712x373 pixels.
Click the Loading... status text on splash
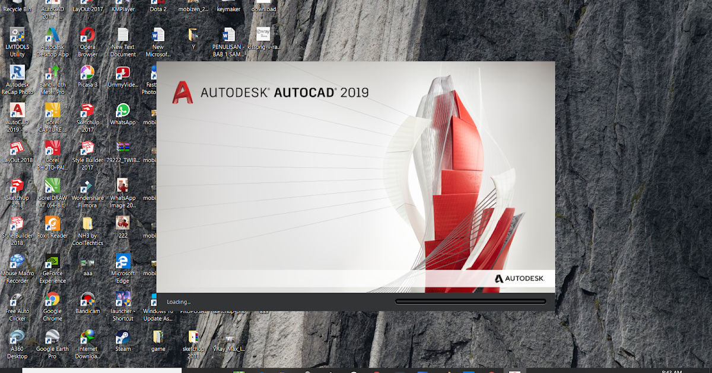[179, 302]
